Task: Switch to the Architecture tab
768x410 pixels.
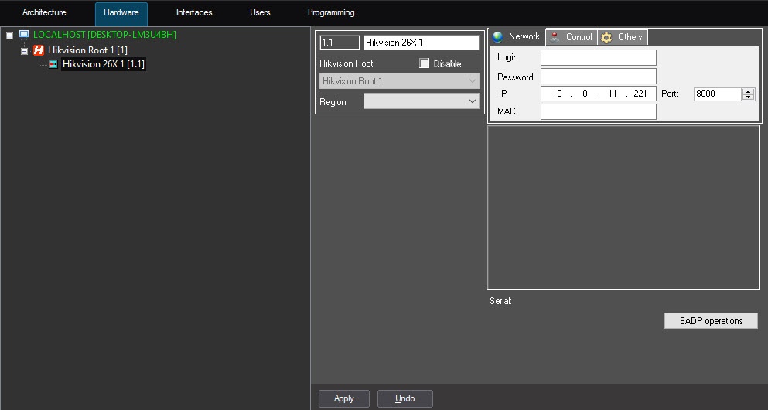Action: pyautogui.click(x=44, y=12)
